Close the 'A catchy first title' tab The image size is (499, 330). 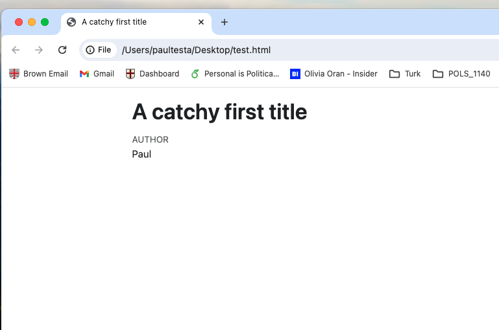pyautogui.click(x=201, y=22)
